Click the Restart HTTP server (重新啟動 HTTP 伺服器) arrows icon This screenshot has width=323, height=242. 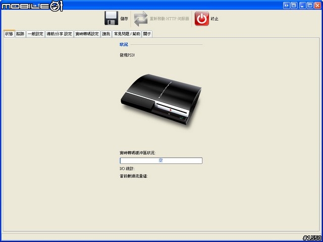tap(141, 19)
